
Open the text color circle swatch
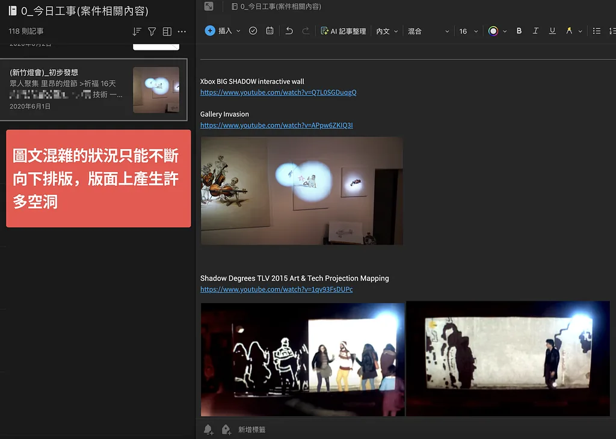pos(493,31)
